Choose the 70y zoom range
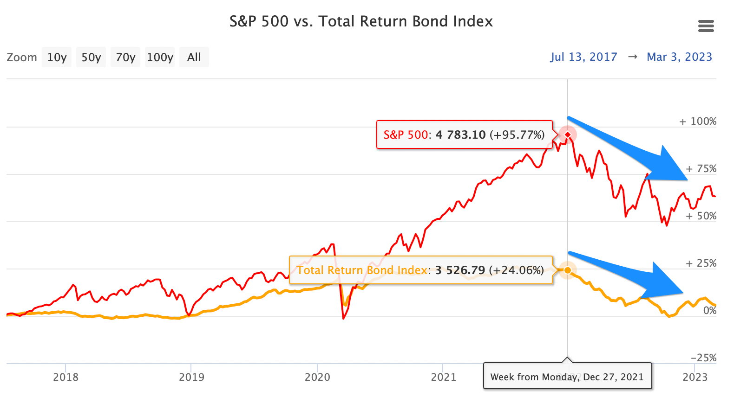 tap(125, 57)
